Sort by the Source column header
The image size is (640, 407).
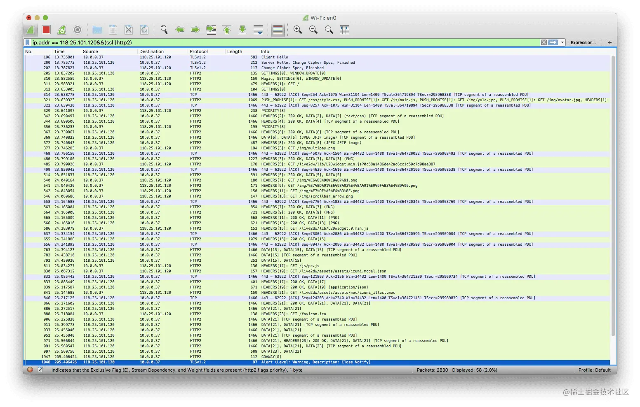(x=109, y=51)
